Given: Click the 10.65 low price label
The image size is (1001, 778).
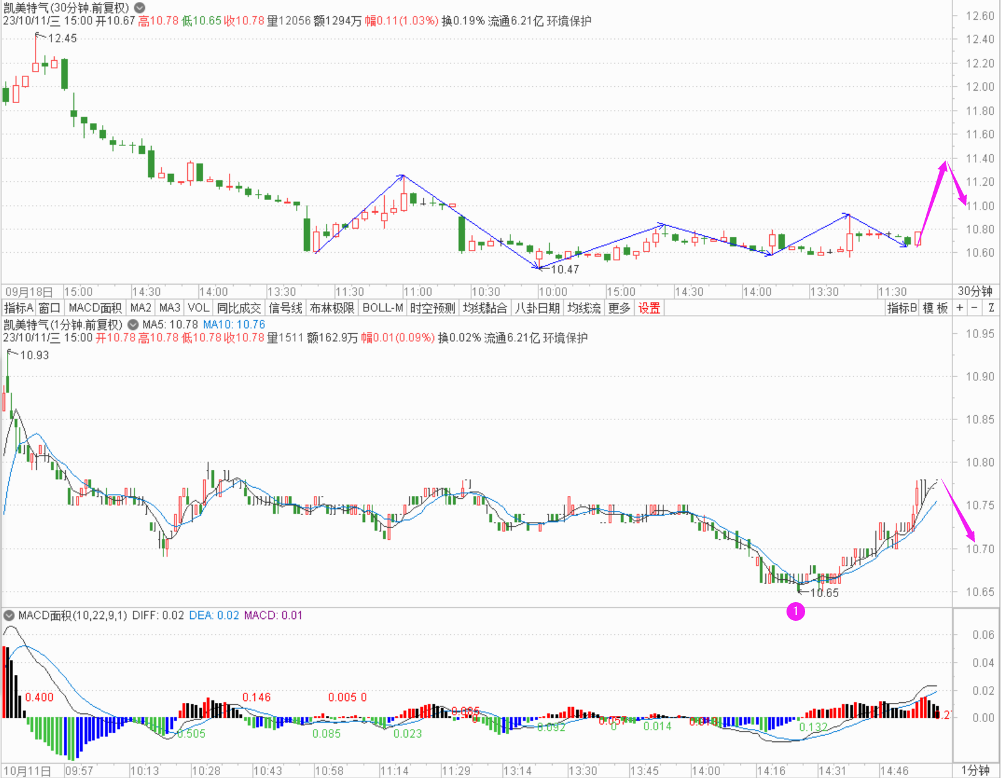Looking at the screenshot, I should point(824,593).
